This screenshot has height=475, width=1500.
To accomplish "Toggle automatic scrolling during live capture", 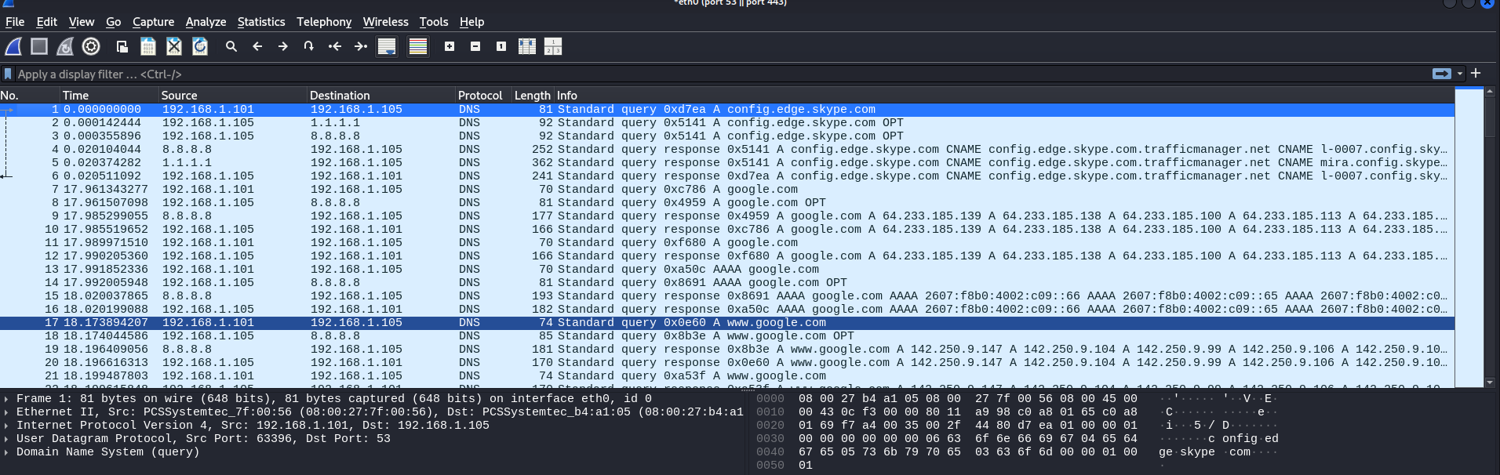I will pos(387,47).
